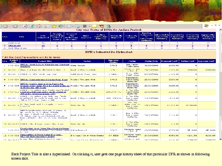Open project 5 St. Mary's Road title link
Viewport: 222px width, 166px height.
[x=45, y=86]
